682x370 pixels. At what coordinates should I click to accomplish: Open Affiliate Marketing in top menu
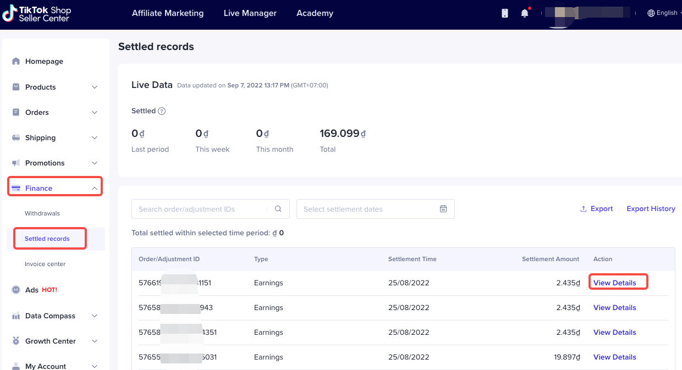pyautogui.click(x=168, y=13)
